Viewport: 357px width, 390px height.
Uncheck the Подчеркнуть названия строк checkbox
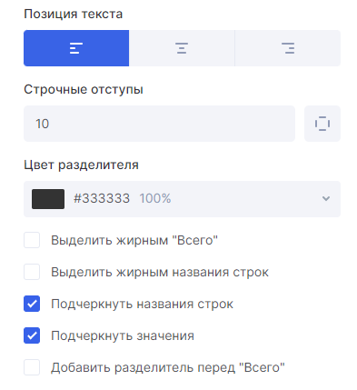click(32, 304)
